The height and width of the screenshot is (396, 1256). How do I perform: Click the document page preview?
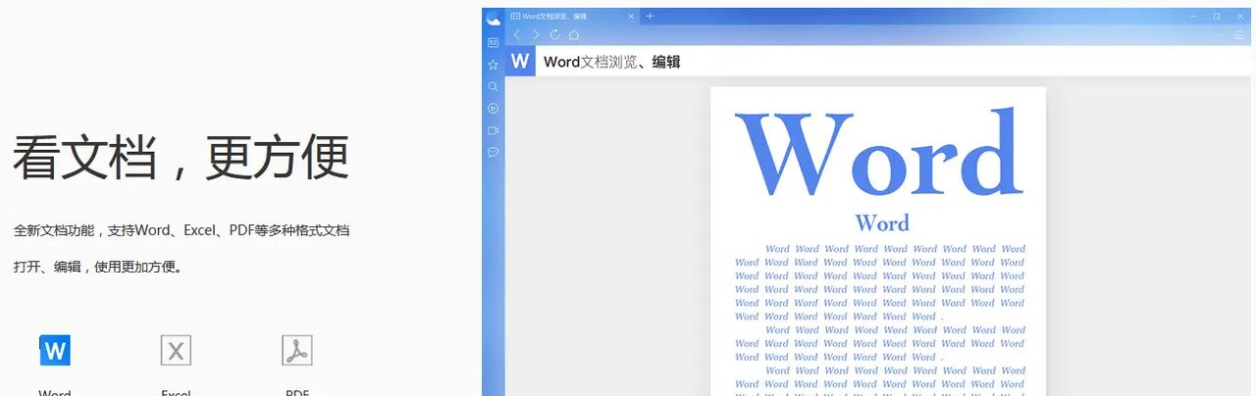click(x=878, y=241)
